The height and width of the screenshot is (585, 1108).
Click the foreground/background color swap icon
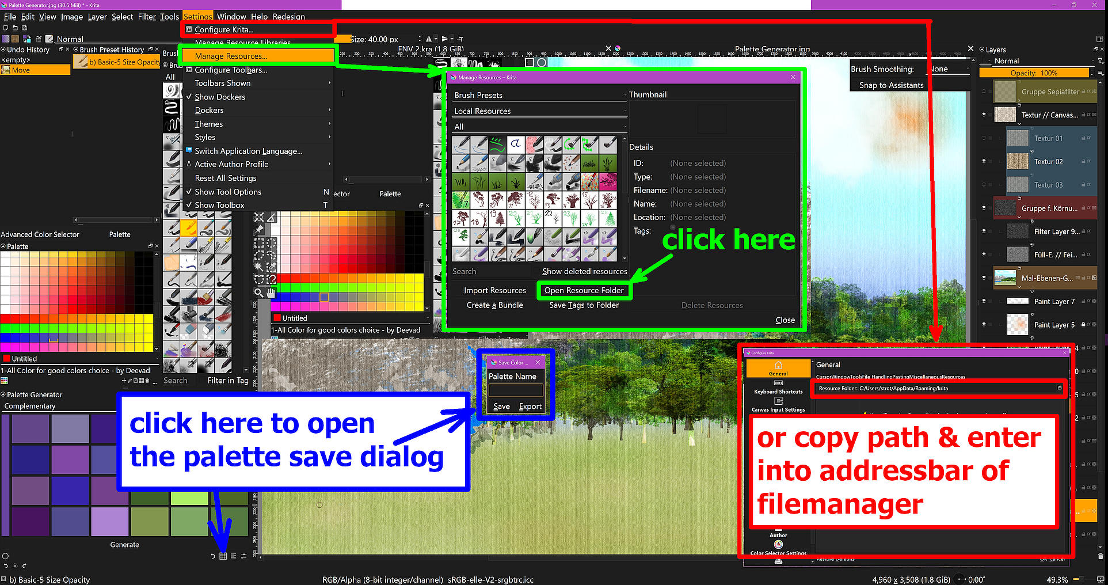[x=27, y=39]
